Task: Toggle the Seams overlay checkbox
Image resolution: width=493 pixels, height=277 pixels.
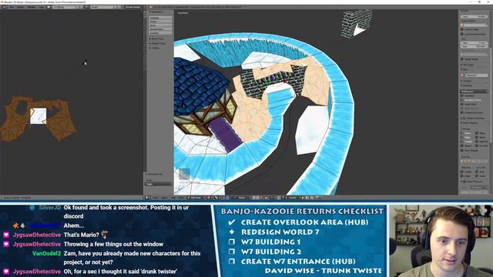Action: (x=462, y=146)
